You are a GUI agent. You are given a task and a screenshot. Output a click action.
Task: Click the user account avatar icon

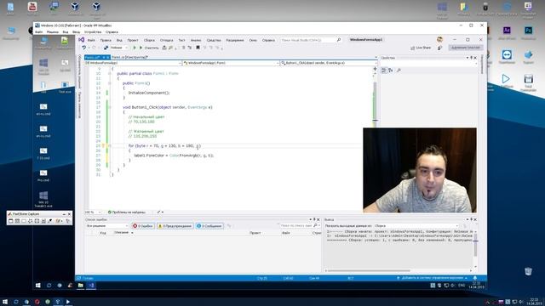pos(439,40)
